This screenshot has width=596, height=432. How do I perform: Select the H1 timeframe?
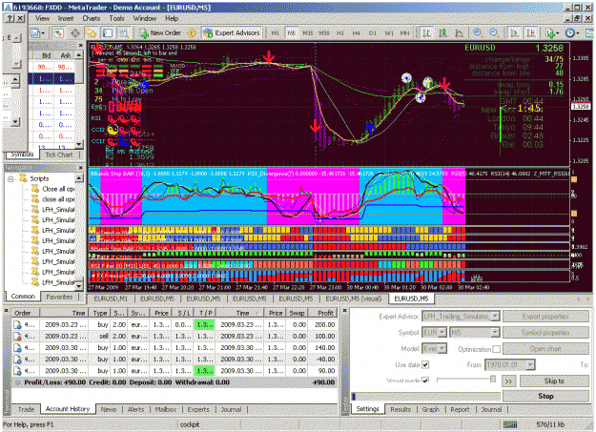point(340,33)
